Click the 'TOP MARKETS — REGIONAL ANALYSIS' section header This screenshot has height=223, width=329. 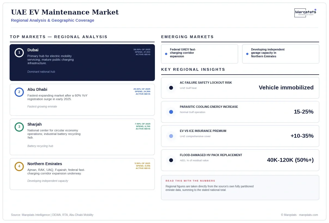[x=59, y=37]
